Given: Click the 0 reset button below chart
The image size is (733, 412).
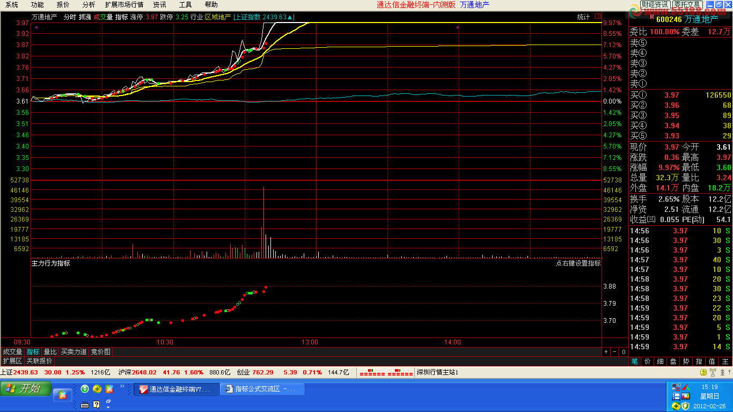Looking at the screenshot, I should pos(624,352).
